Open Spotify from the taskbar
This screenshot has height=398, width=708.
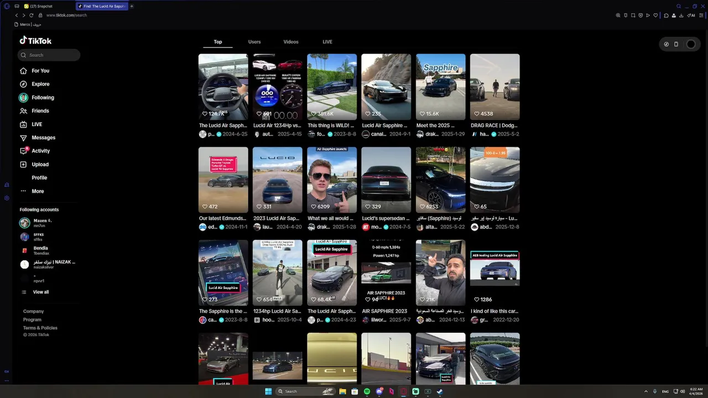[x=367, y=391]
